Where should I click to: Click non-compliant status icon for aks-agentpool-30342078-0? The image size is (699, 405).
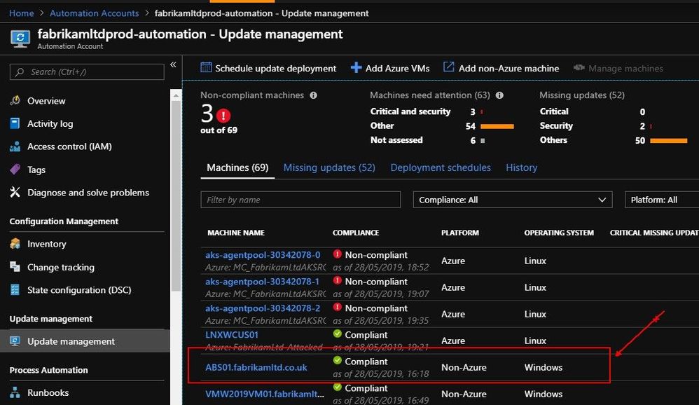(x=338, y=254)
